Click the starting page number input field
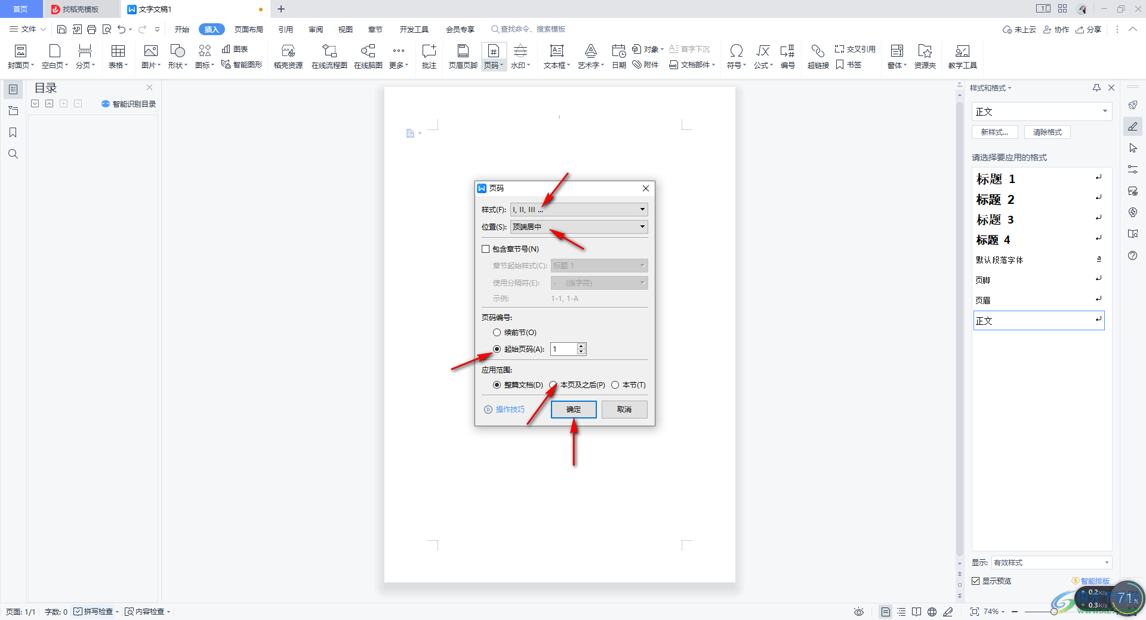 coord(563,349)
